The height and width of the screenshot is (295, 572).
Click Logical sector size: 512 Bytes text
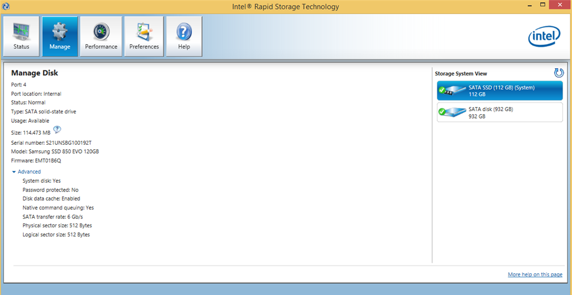[56, 235]
